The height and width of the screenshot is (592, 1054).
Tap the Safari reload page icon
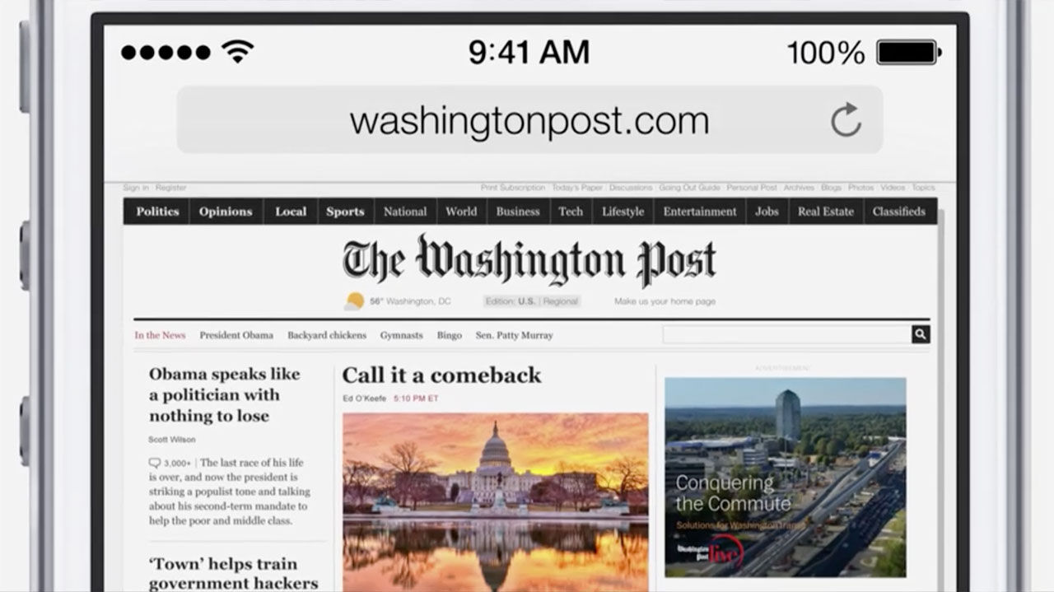pyautogui.click(x=846, y=120)
